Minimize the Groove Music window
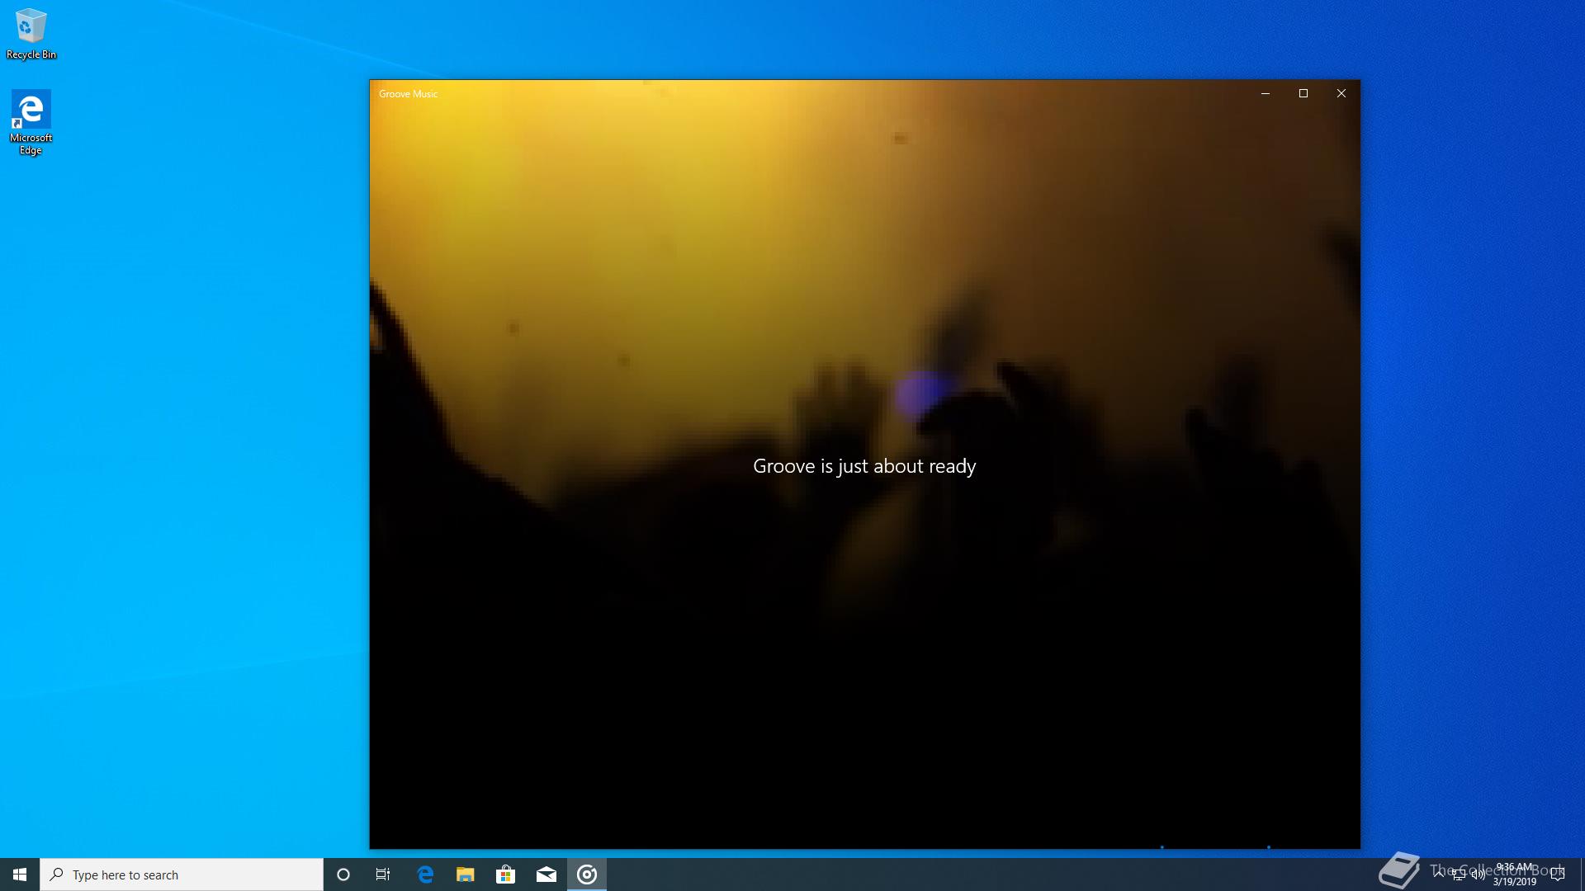The height and width of the screenshot is (891, 1585). [1265, 93]
